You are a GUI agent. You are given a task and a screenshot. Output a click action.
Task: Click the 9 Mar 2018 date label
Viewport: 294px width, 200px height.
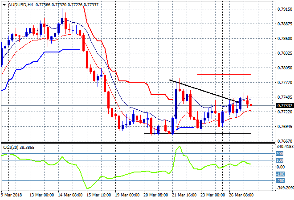12,195
